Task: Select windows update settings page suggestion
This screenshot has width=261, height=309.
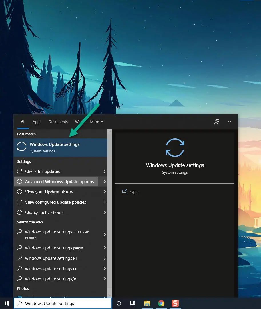Action: click(x=61, y=248)
